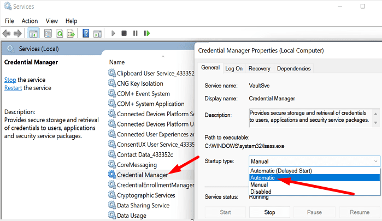Sort services by the Name column
The image size is (382, 221).
pyautogui.click(x=117, y=62)
